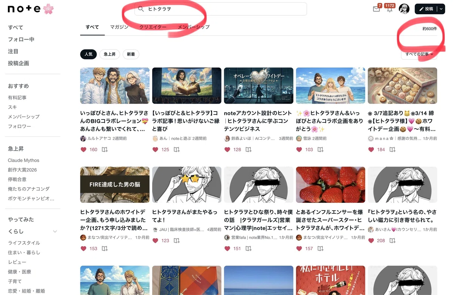Switch to the マガジン tab
The width and height of the screenshot is (453, 295).
[119, 27]
